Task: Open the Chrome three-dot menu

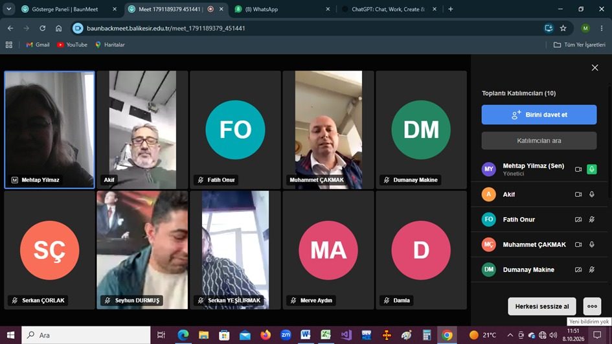Action: click(602, 28)
